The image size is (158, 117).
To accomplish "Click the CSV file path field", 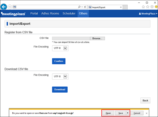I will pos(71,38).
